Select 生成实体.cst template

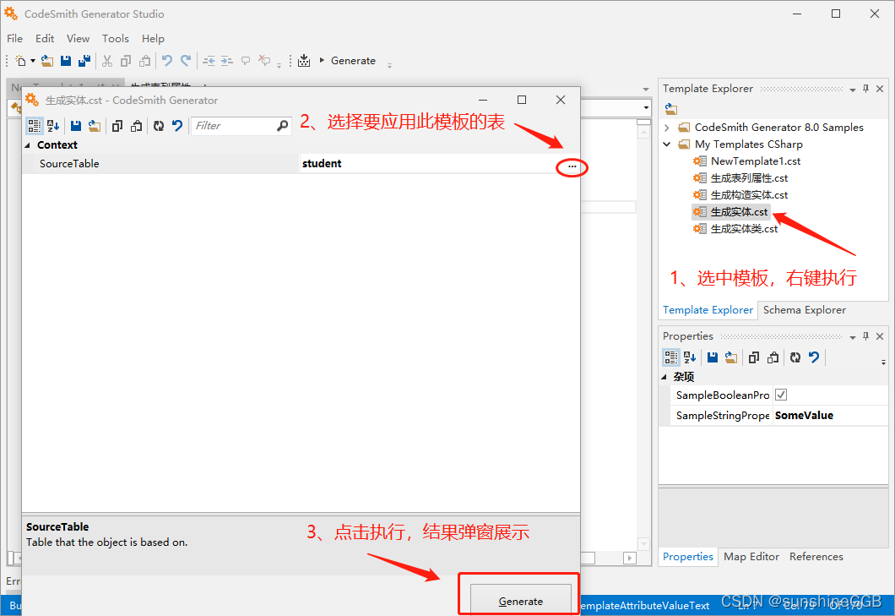[730, 212]
